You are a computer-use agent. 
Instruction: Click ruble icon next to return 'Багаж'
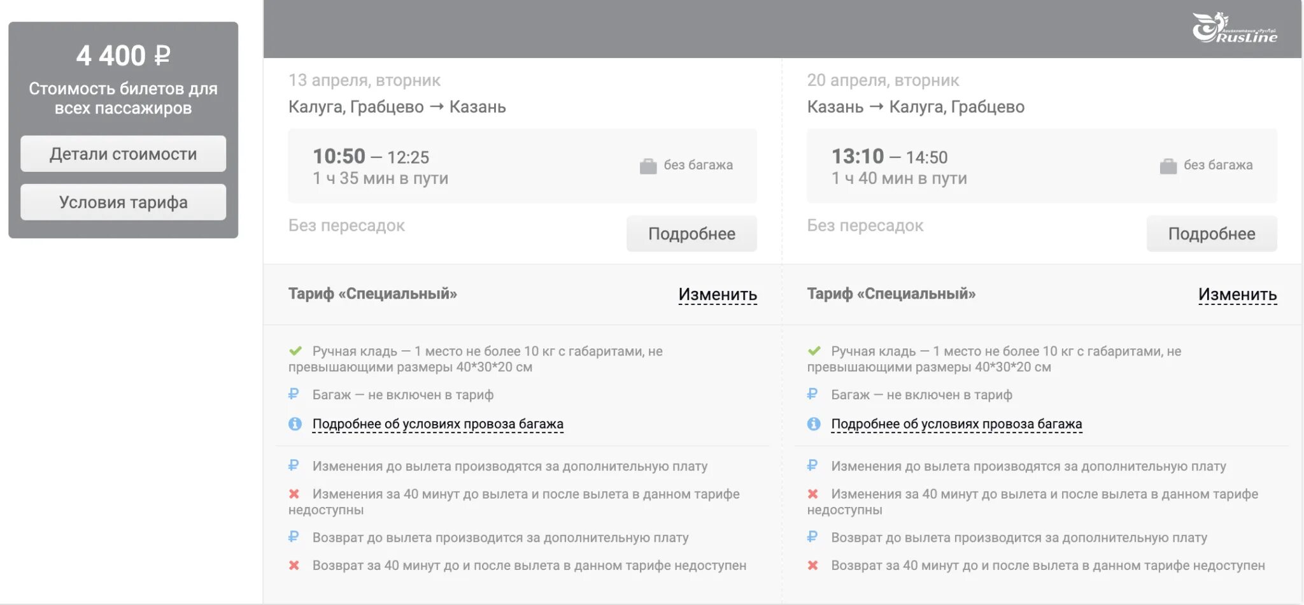click(812, 394)
